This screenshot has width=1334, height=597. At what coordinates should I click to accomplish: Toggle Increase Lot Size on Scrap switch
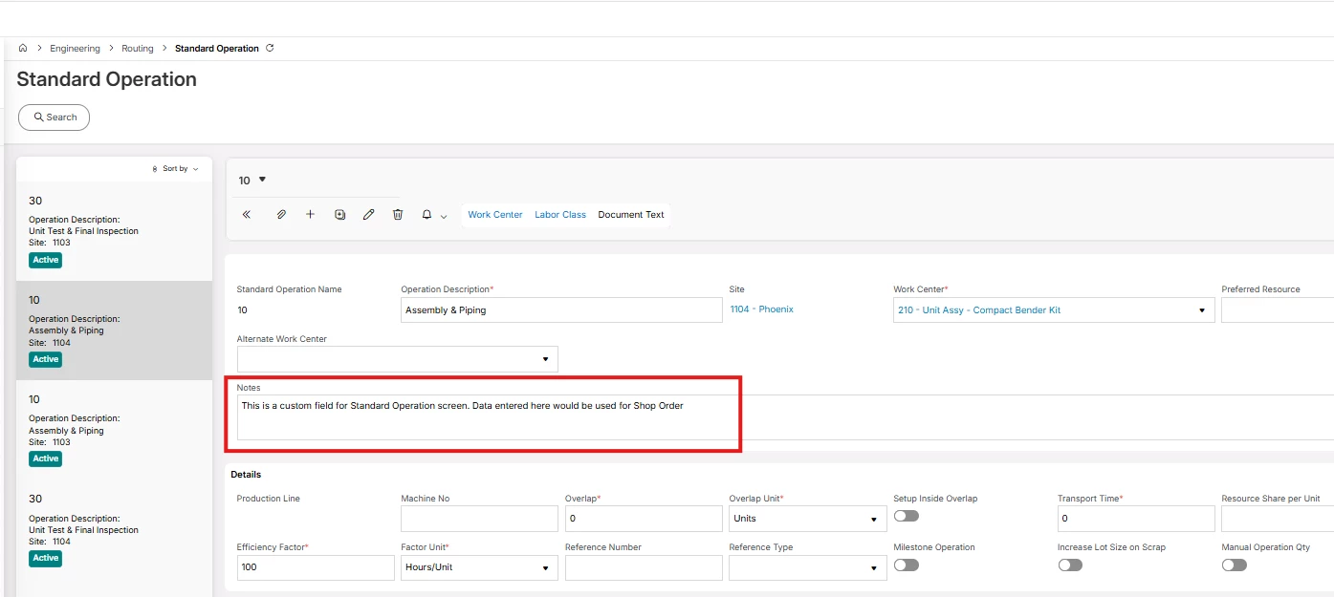(x=1070, y=565)
